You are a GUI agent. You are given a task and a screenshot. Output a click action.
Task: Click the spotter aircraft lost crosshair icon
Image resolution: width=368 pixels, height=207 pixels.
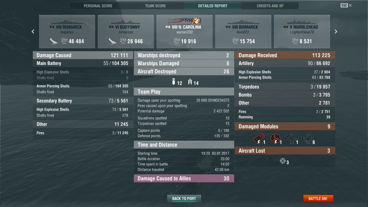click(283, 161)
